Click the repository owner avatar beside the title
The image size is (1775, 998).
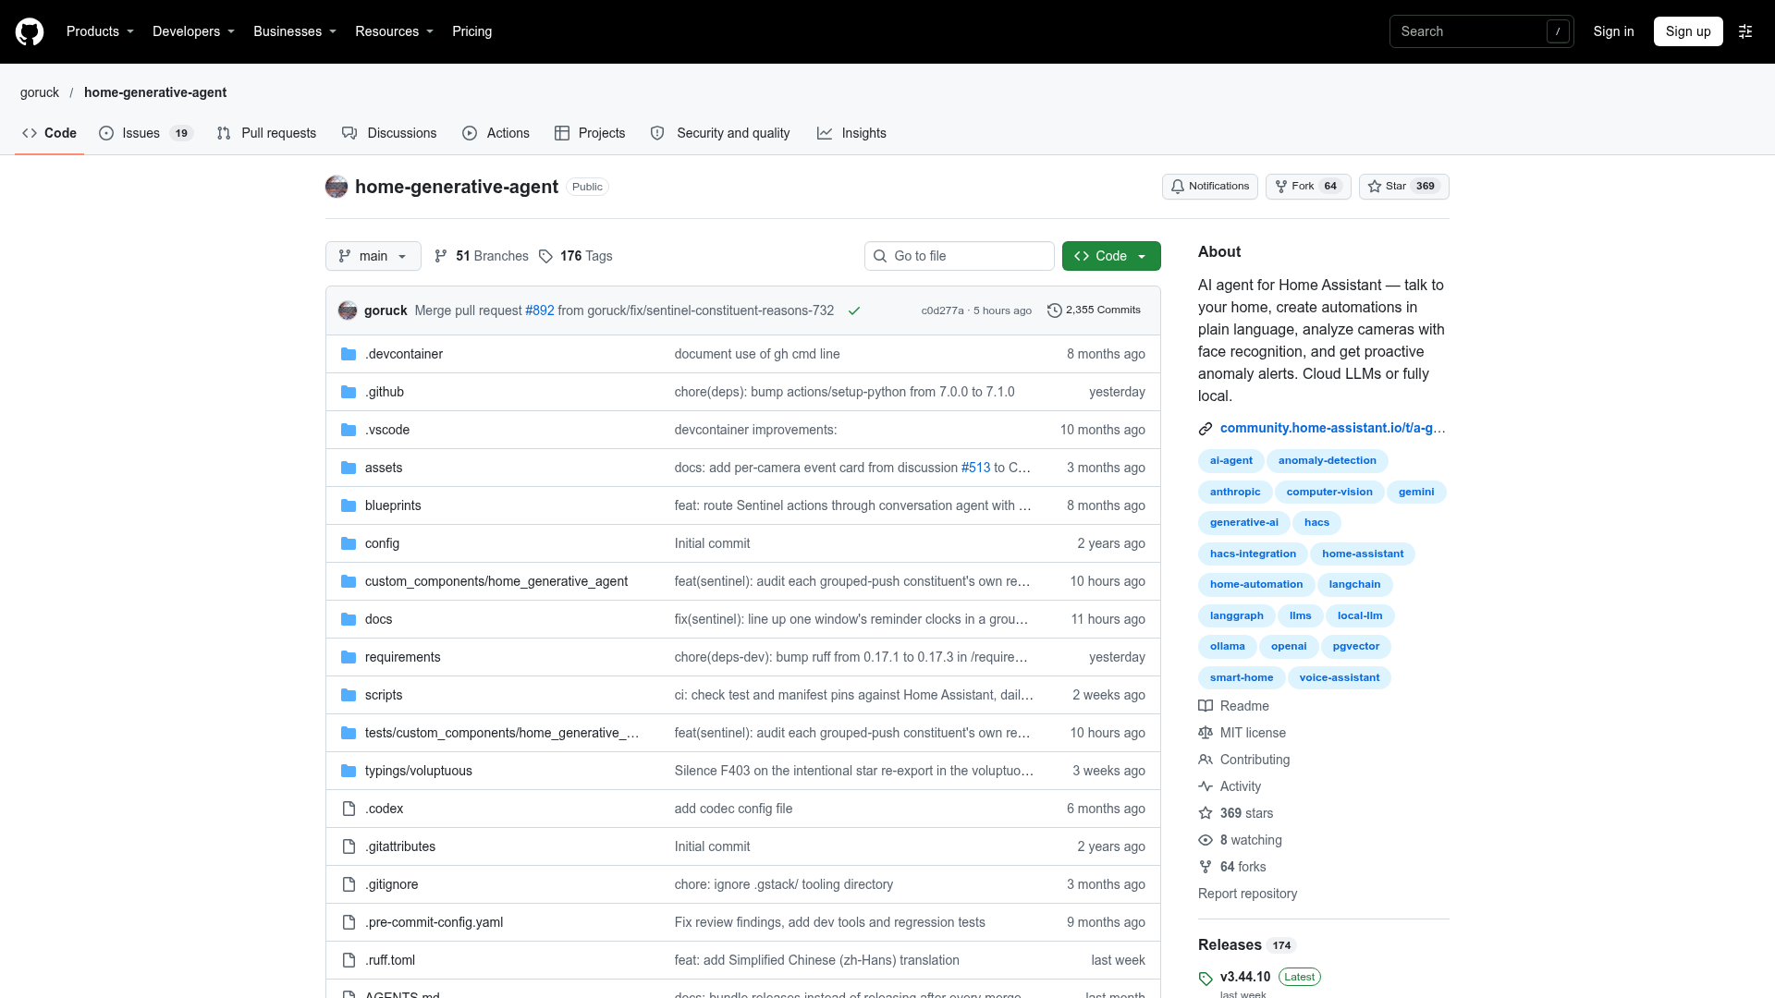tap(337, 187)
